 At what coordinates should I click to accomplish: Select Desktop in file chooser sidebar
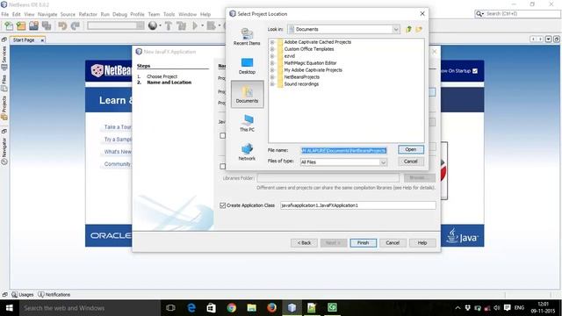[247, 66]
